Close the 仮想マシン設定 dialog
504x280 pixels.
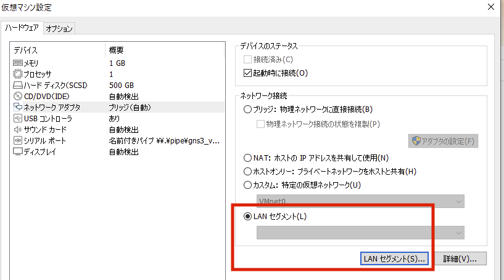tap(491, 7)
